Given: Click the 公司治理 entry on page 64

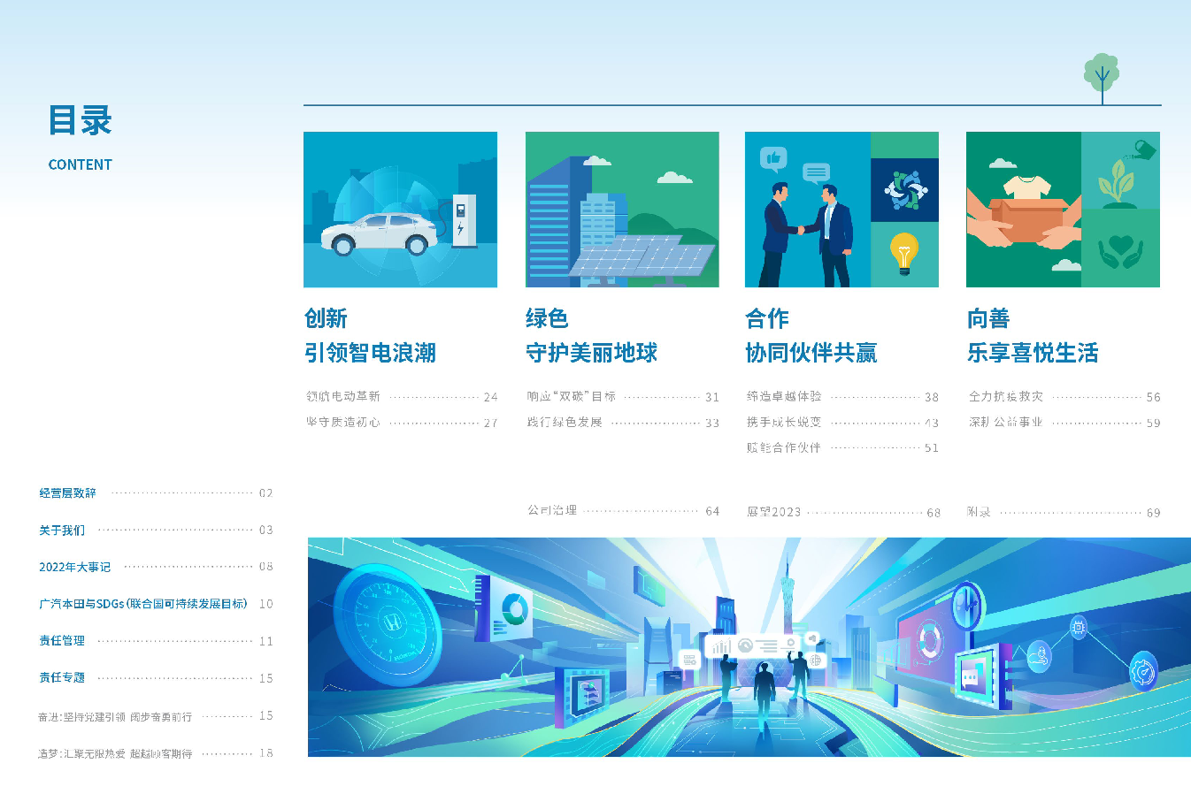Looking at the screenshot, I should (x=552, y=511).
